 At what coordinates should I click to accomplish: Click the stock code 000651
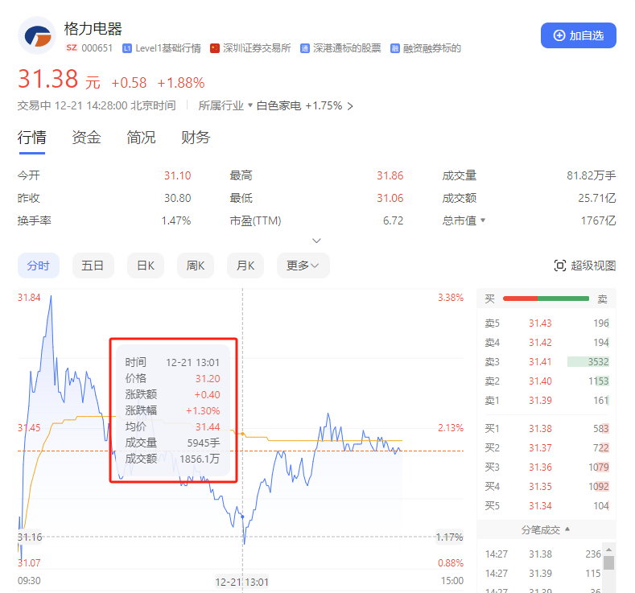[x=97, y=48]
